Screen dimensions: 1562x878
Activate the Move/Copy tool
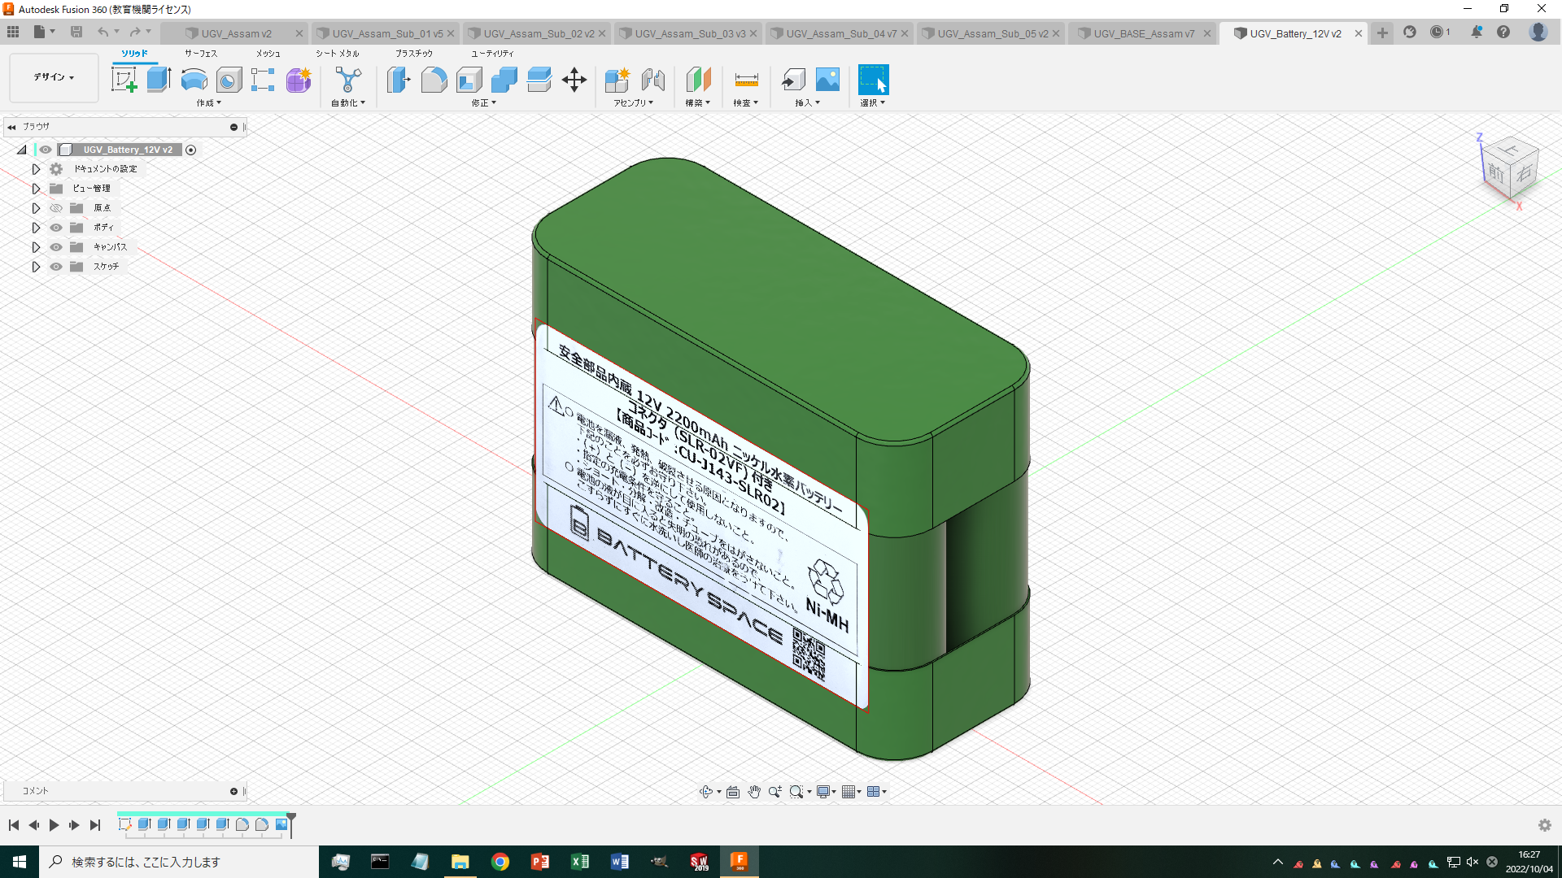(x=574, y=80)
